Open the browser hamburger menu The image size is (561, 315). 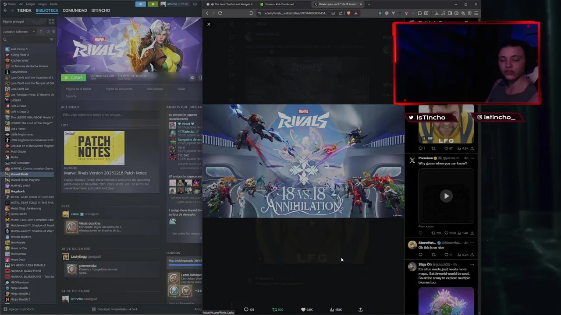[476, 13]
